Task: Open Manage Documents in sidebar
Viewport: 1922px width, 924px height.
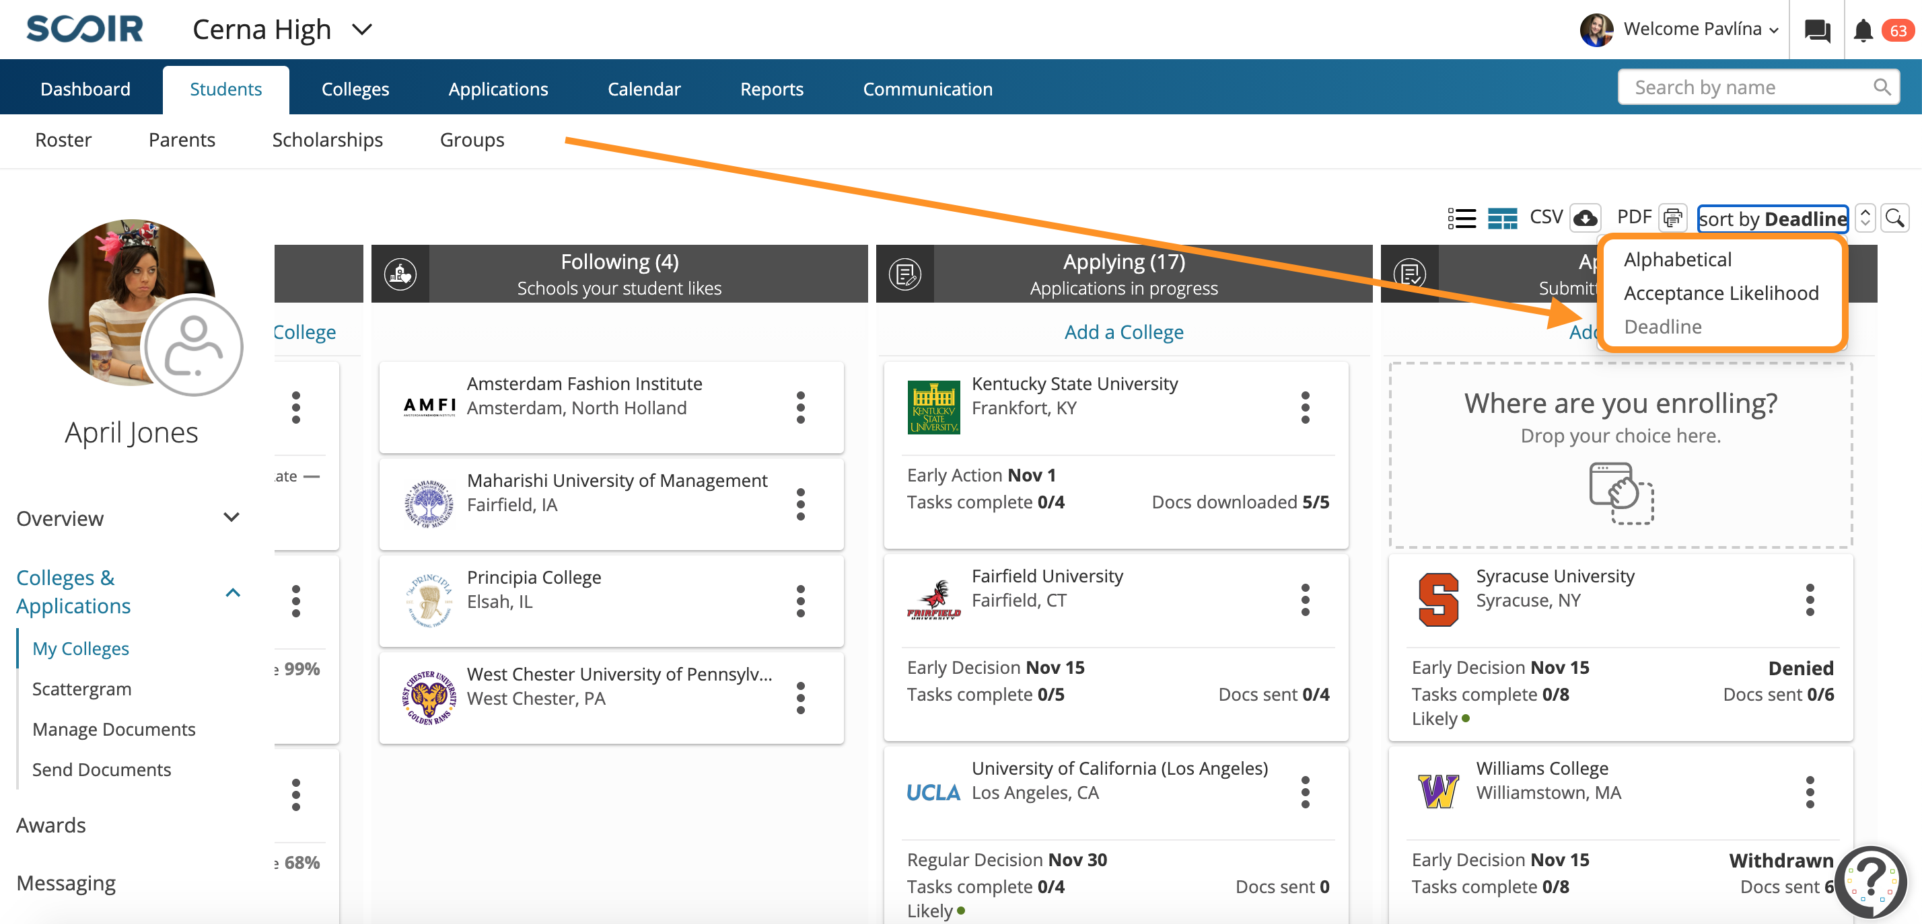Action: pyautogui.click(x=114, y=728)
